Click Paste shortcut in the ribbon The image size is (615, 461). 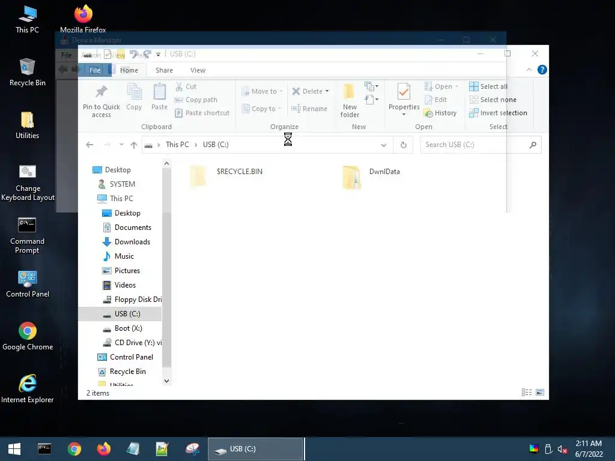tap(202, 113)
